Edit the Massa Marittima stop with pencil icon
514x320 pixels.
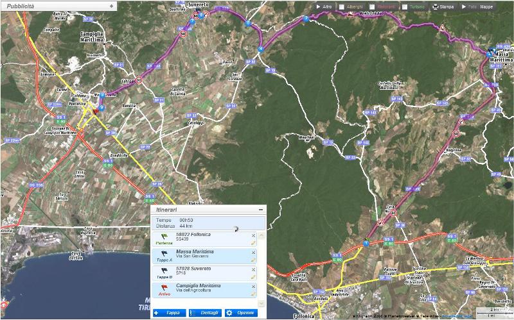point(253,260)
